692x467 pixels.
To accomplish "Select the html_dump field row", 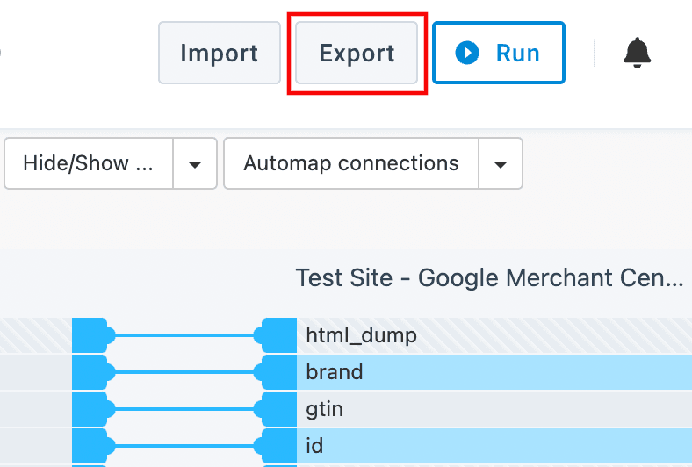I will (x=492, y=335).
